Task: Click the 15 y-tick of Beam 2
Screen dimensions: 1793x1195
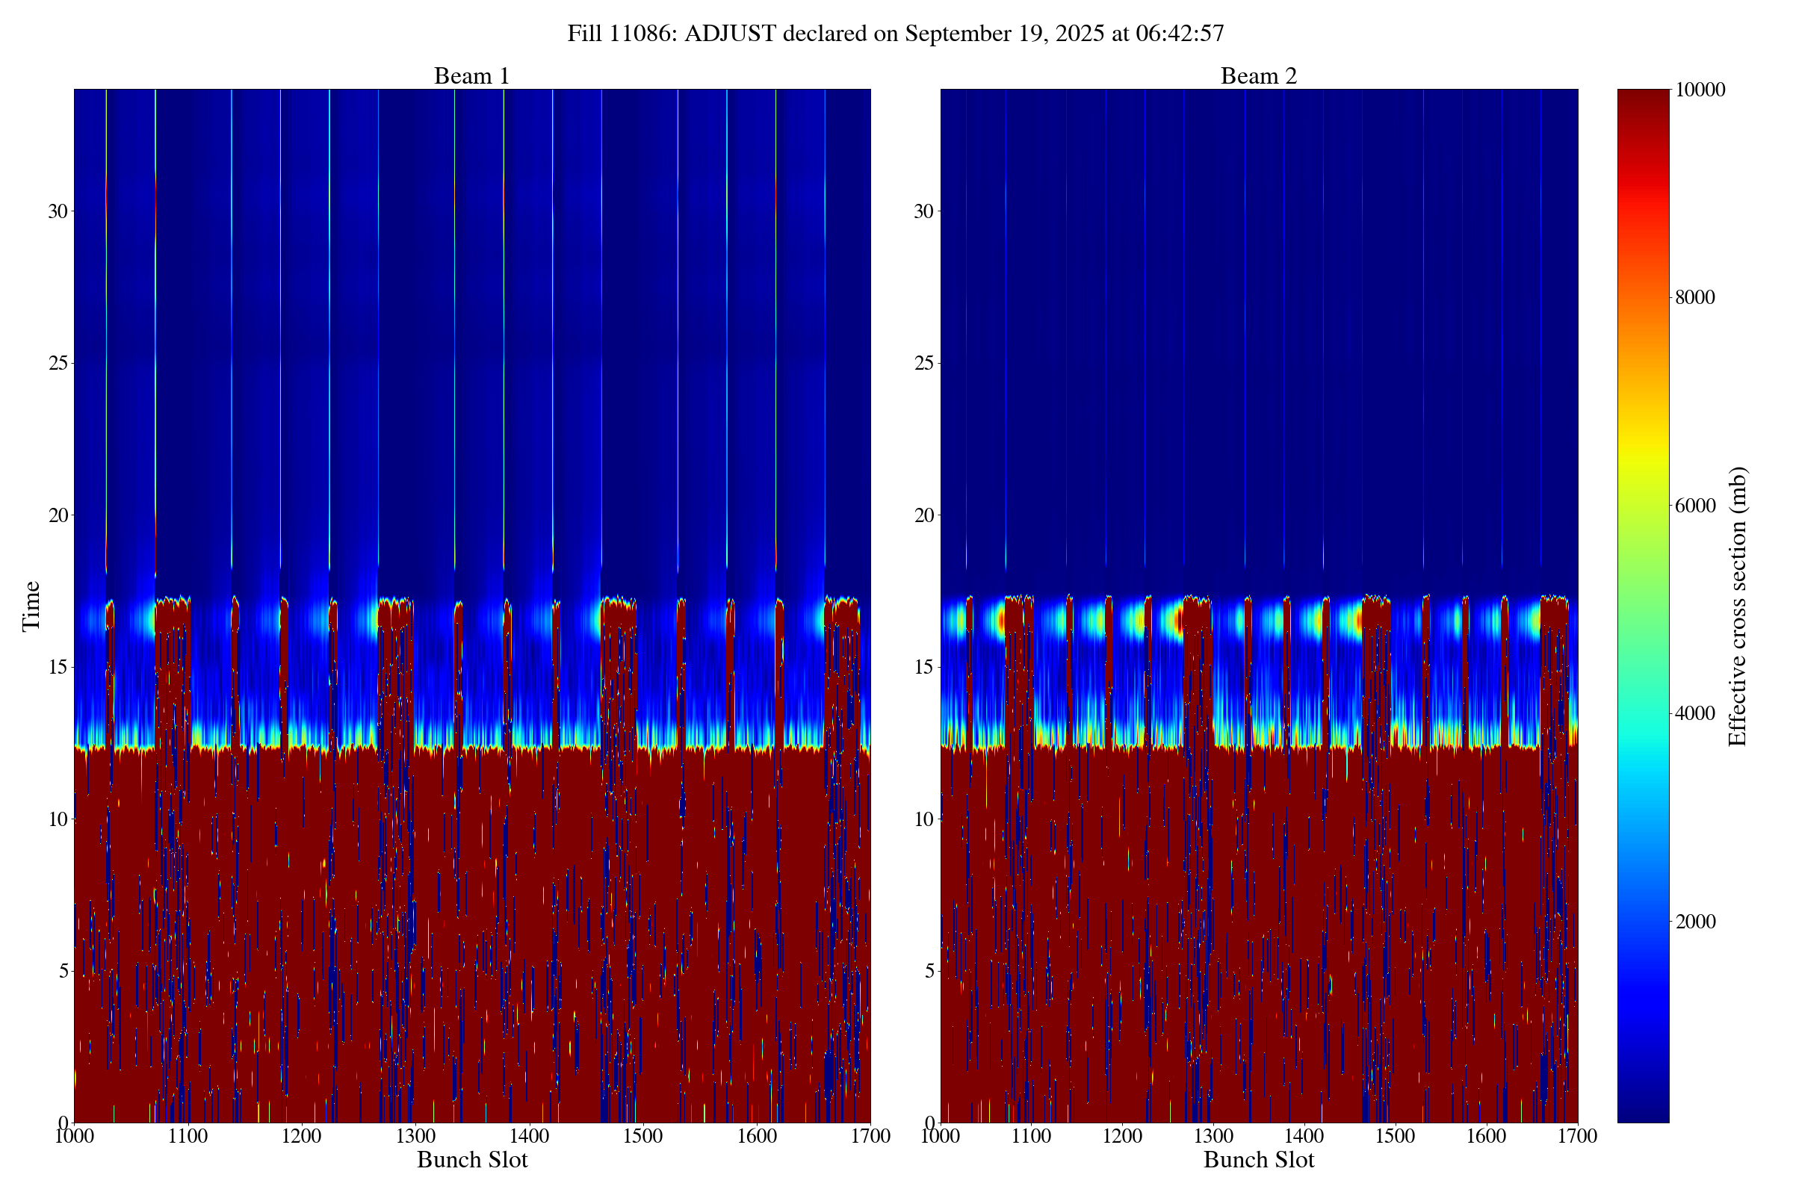Action: pyautogui.click(x=923, y=668)
